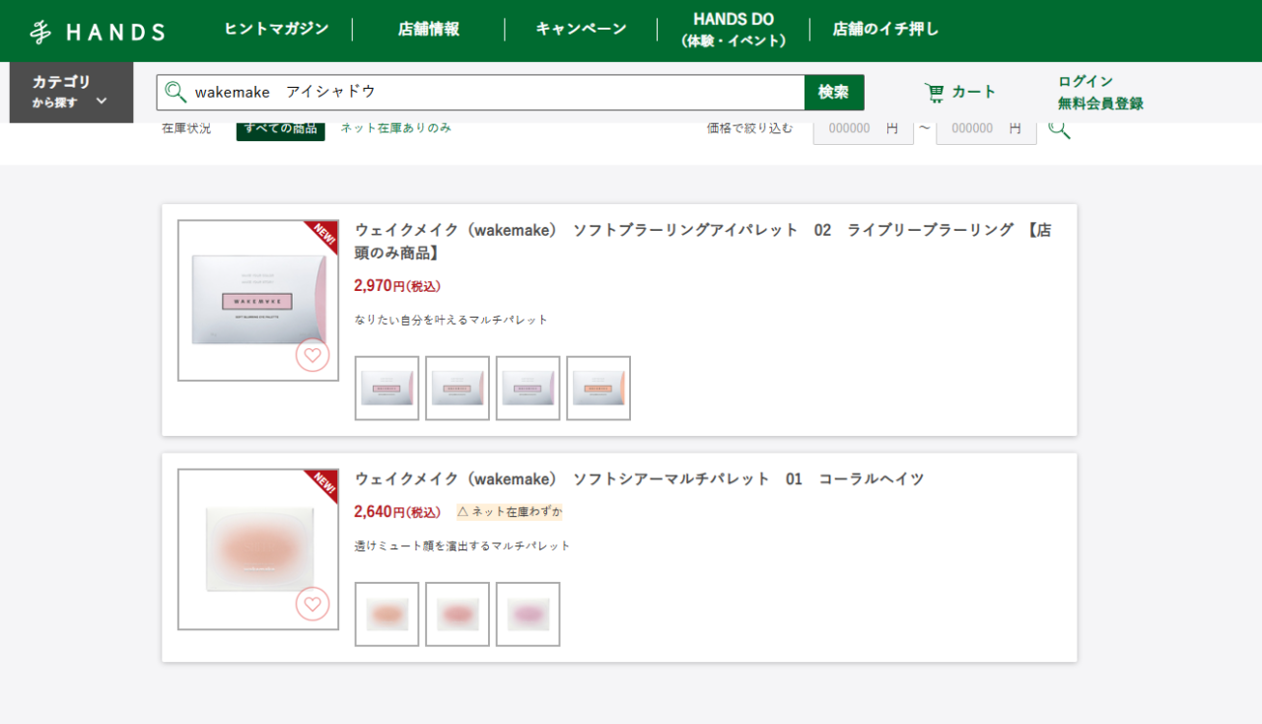Select すべての商品 stock filter
The width and height of the screenshot is (1262, 724).
pyautogui.click(x=280, y=128)
